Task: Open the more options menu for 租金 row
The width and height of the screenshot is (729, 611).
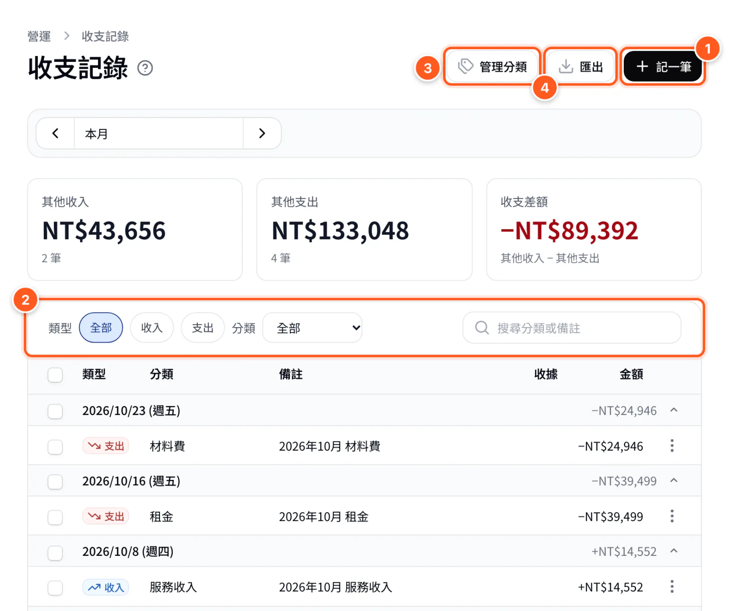Action: [x=672, y=516]
